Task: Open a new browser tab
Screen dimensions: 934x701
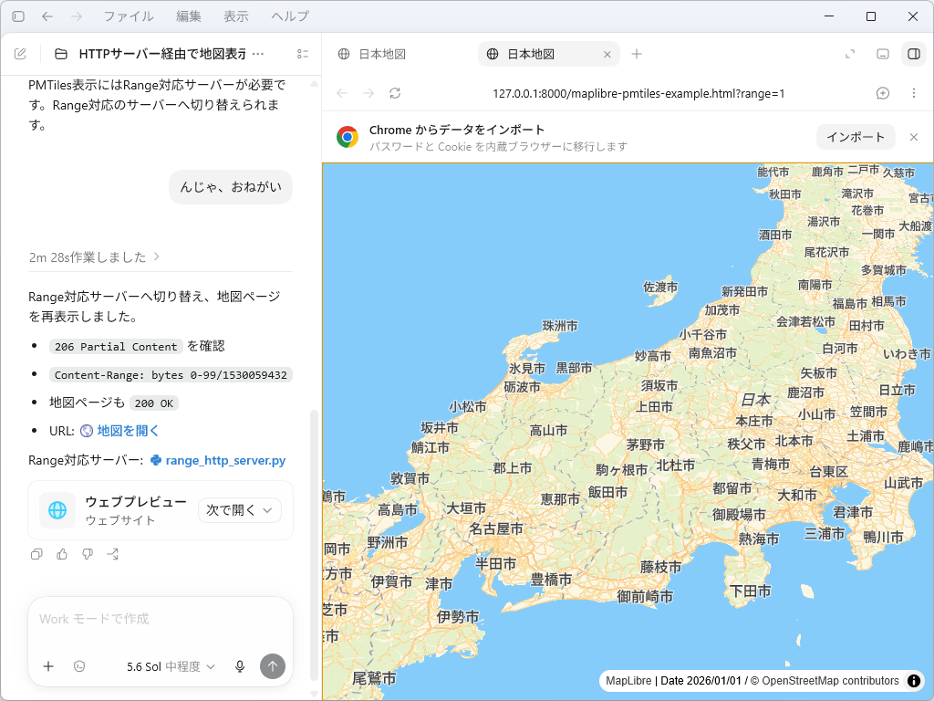Action: coord(637,54)
